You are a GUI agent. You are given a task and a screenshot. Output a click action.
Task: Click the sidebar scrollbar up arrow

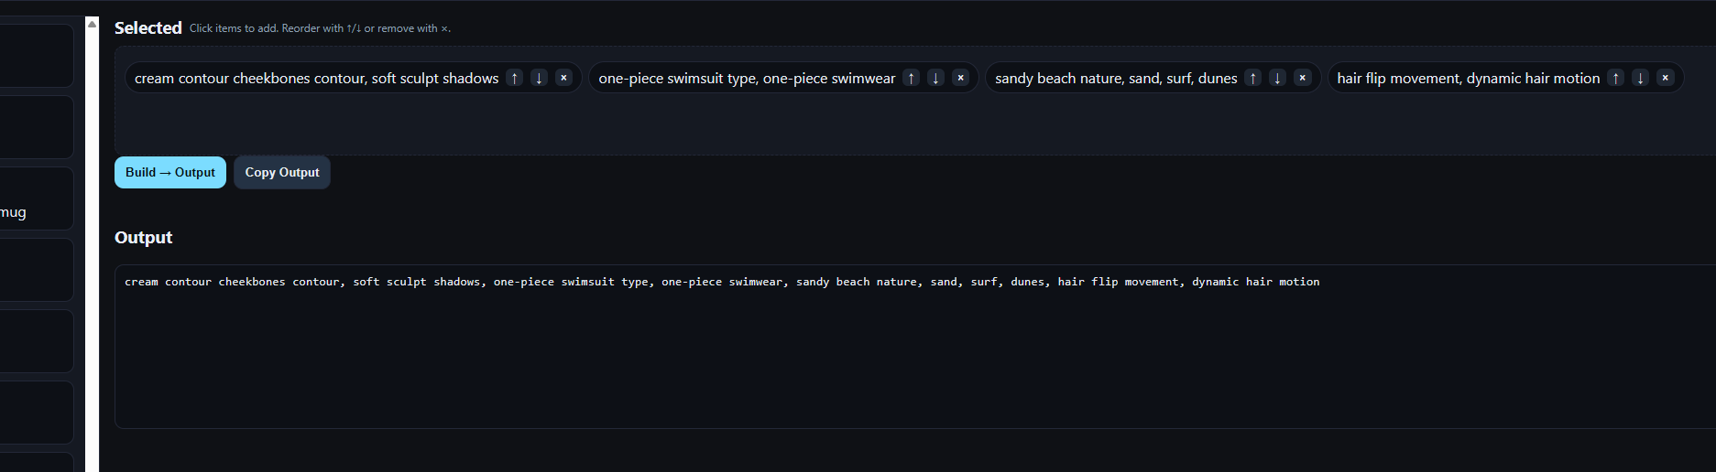[x=92, y=24]
